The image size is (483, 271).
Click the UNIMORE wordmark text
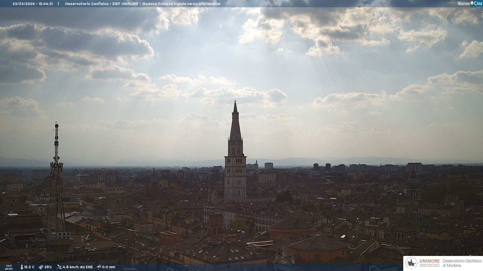[429, 261]
